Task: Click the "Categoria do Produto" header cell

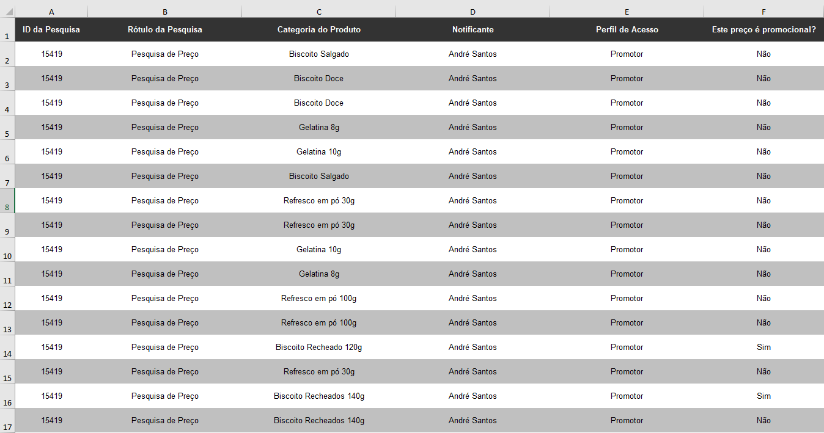Action: [x=319, y=29]
